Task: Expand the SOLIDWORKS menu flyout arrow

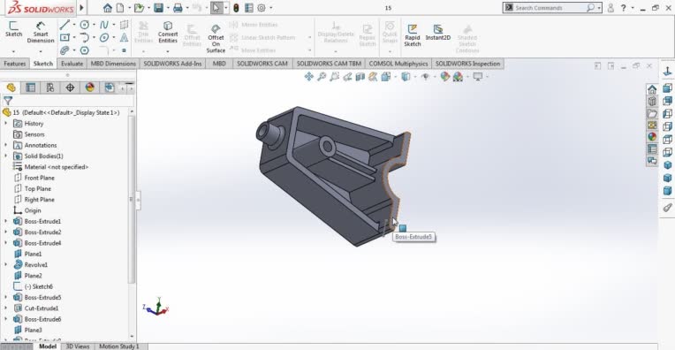Action: [x=82, y=7]
